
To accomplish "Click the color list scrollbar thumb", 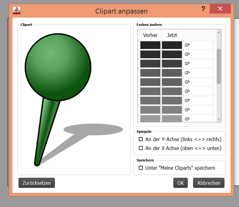I will pyautogui.click(x=219, y=66).
